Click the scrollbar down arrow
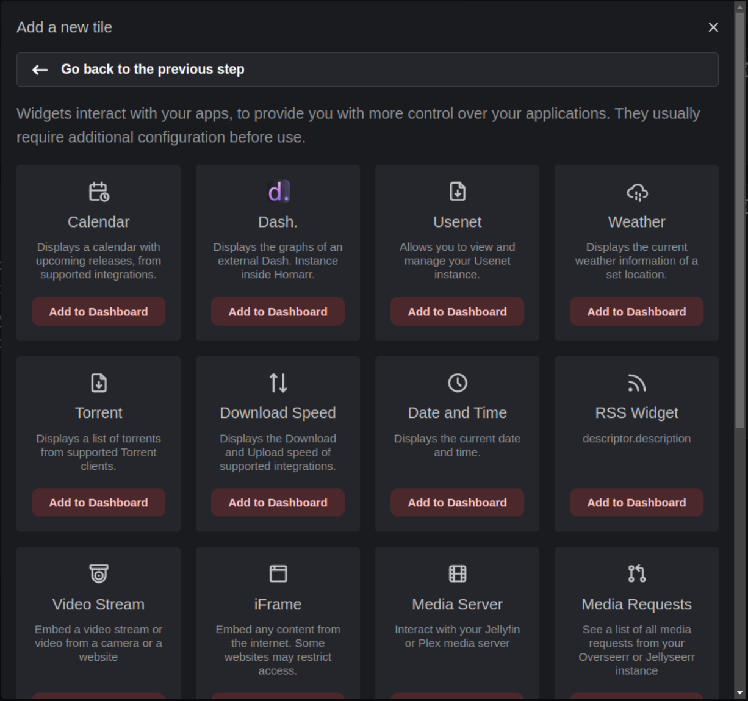 click(740, 693)
